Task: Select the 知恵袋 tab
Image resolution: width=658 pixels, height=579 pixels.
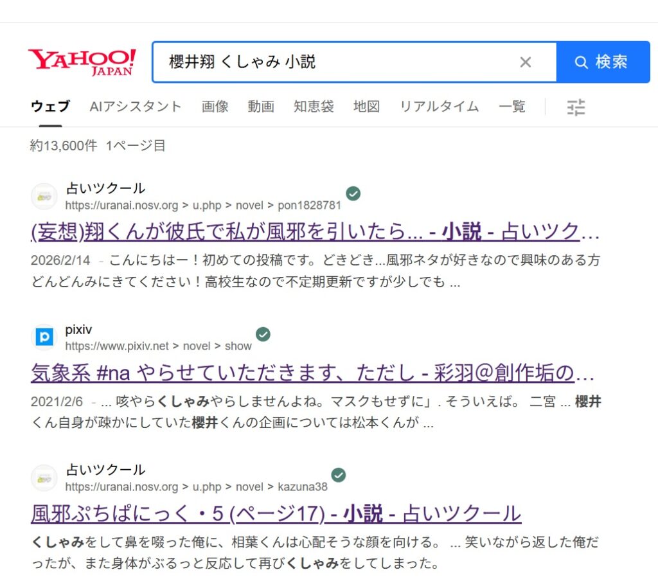Action: click(x=314, y=107)
